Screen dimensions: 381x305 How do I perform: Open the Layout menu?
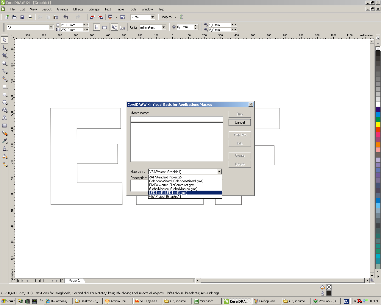click(x=46, y=9)
